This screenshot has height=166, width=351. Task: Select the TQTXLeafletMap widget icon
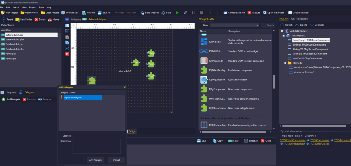point(204,70)
